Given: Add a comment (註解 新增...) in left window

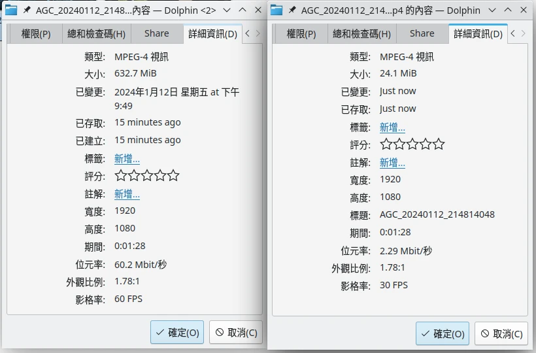Looking at the screenshot, I should coord(127,194).
